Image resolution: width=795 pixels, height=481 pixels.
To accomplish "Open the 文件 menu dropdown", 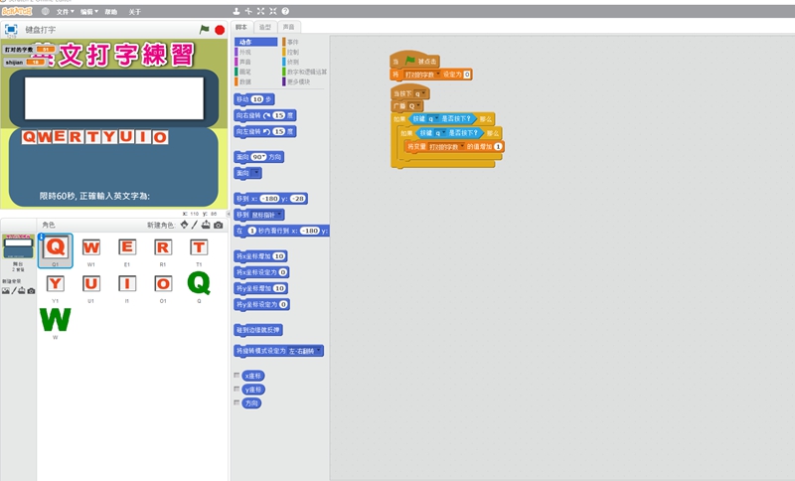I will pos(64,11).
